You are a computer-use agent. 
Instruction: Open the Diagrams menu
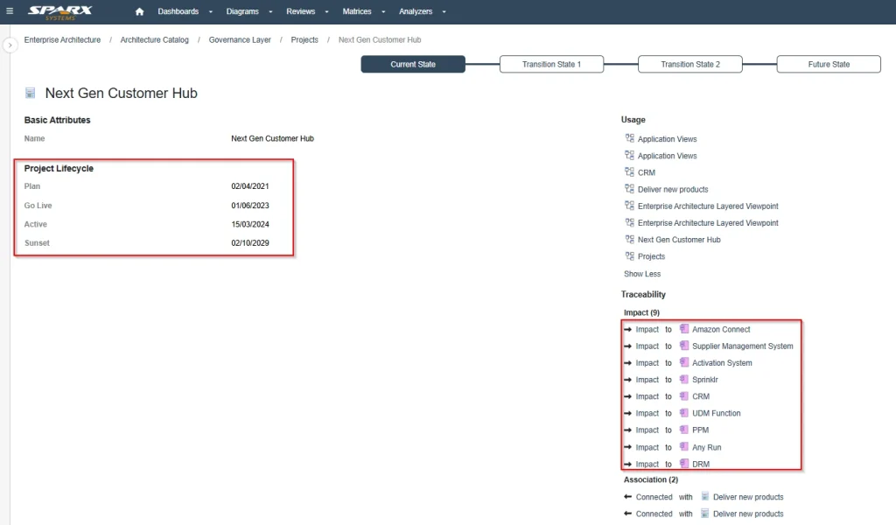(x=242, y=11)
